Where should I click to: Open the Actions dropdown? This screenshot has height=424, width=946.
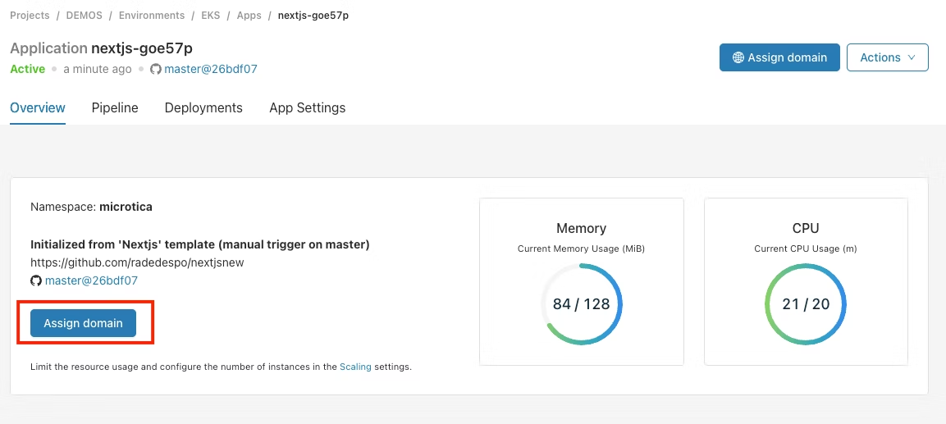[x=888, y=57]
